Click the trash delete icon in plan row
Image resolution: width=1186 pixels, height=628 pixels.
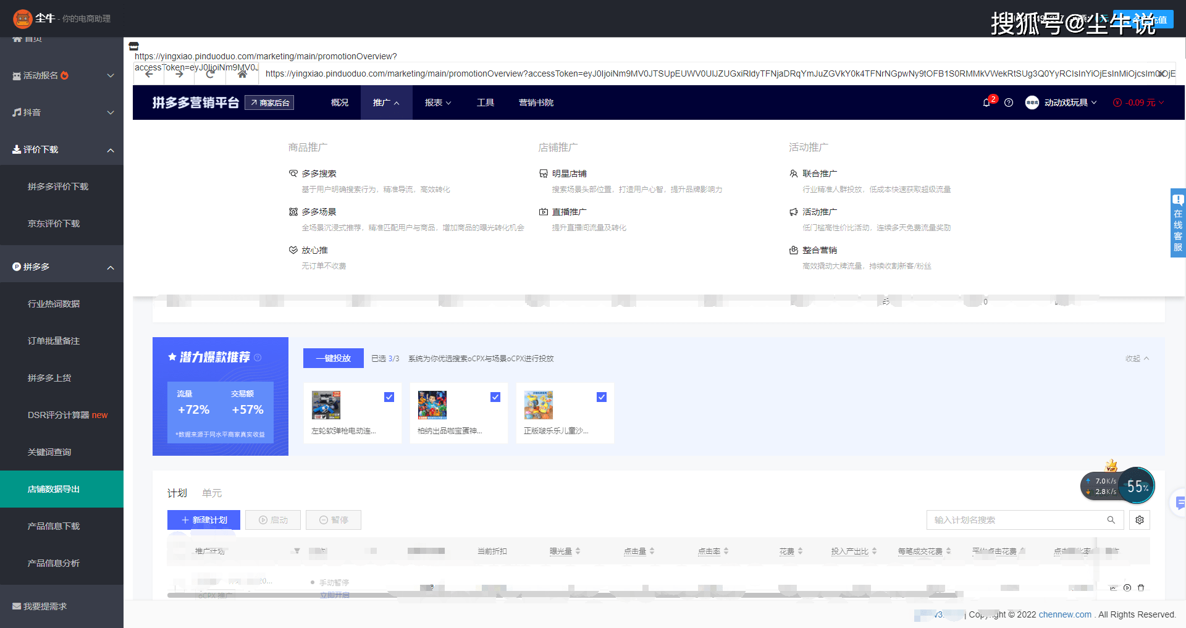click(1141, 588)
